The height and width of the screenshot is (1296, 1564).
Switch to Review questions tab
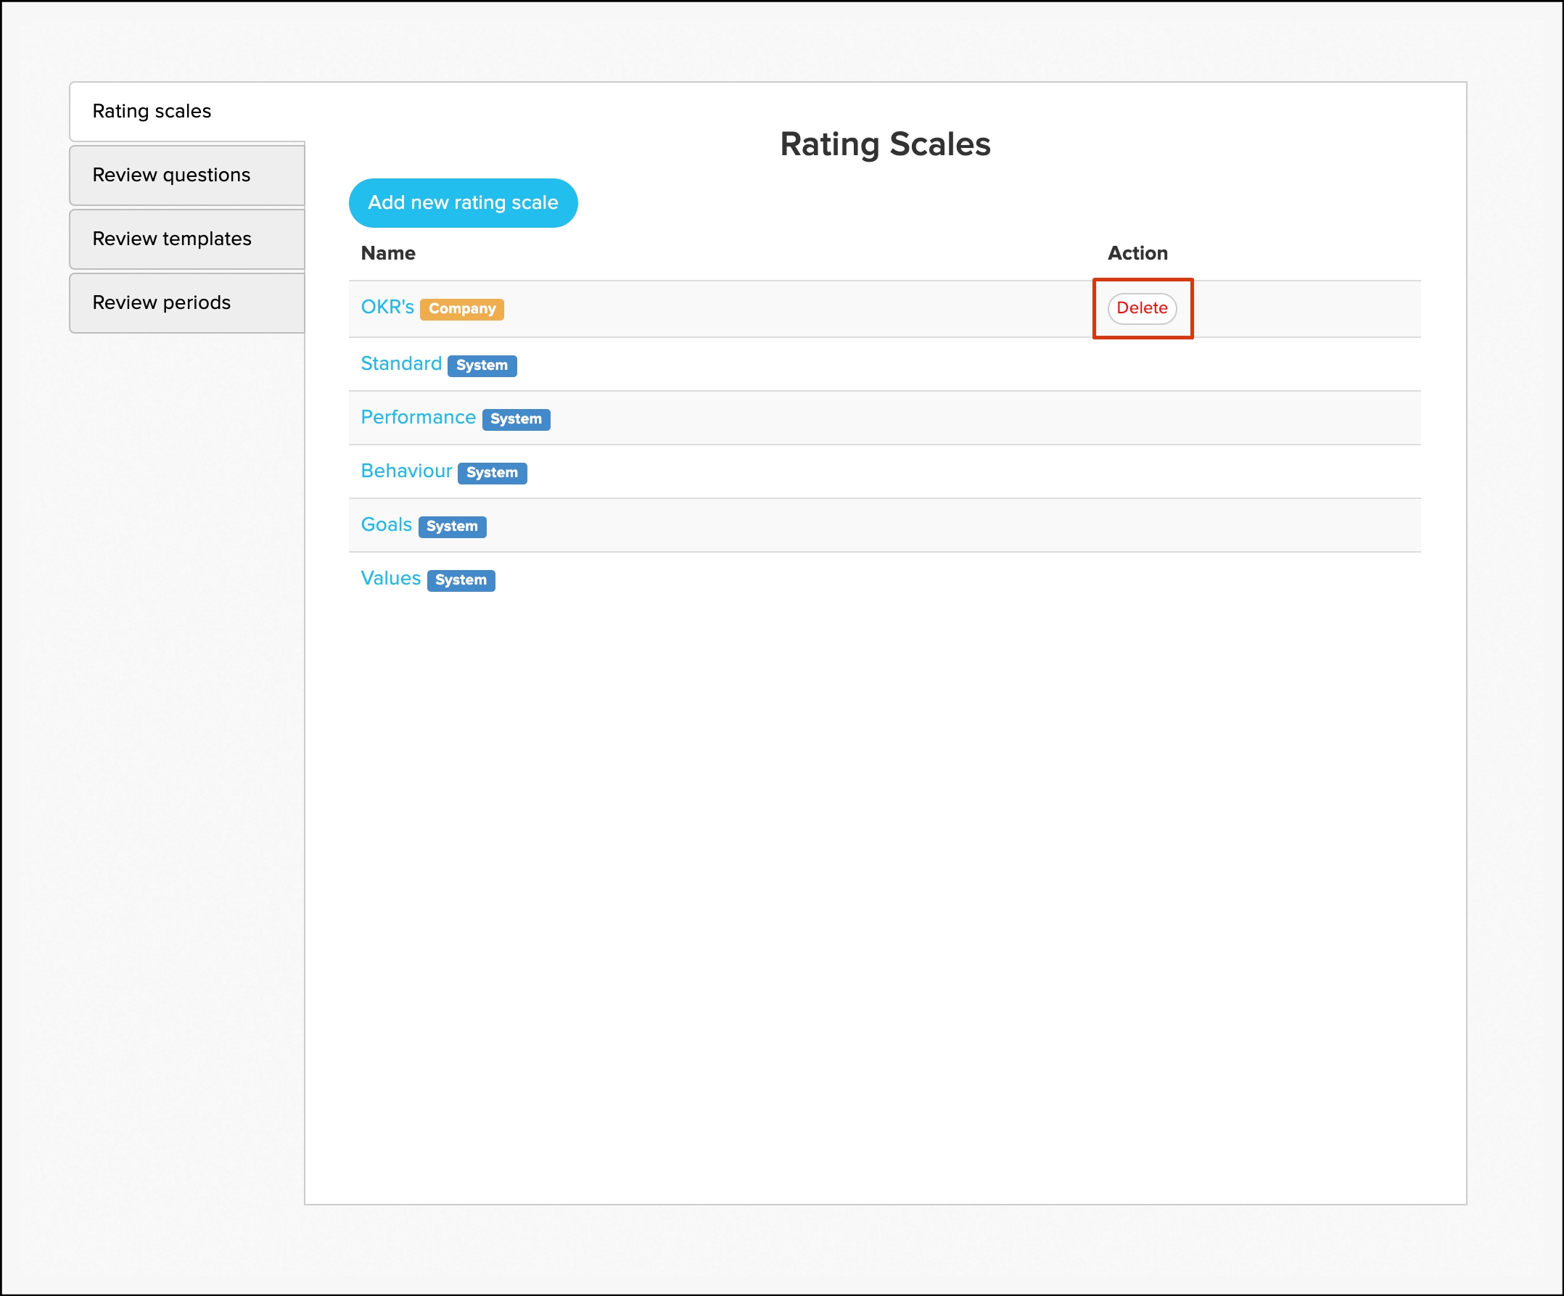pos(171,175)
